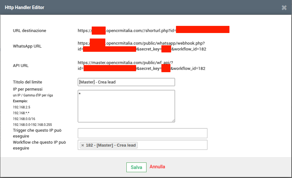
Task: Click the example wildcard 192.168.*.*
Action: point(21,113)
